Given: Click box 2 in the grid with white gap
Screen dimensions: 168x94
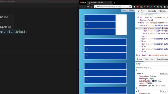Looking at the screenshot, I should 100,25.
